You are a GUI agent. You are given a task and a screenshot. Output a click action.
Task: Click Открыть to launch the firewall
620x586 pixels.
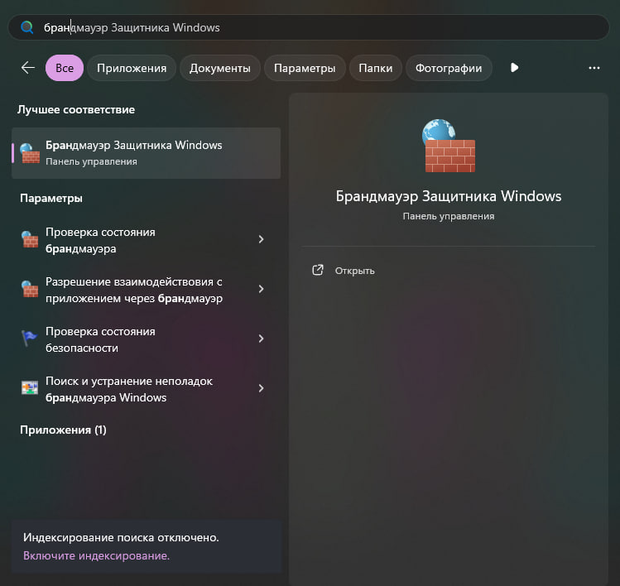coord(354,271)
